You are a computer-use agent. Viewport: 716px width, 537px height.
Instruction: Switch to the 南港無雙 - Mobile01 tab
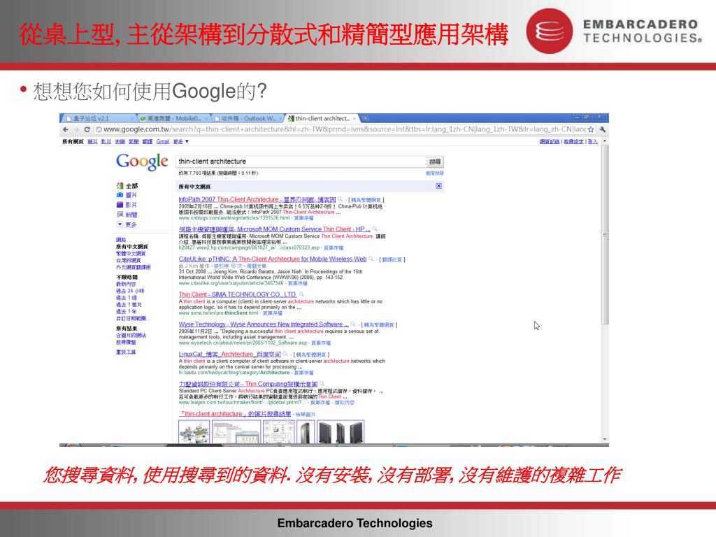tap(173, 119)
